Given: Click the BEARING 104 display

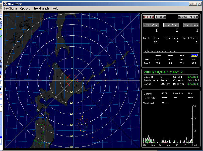Looking at the screenshot, I should [x=188, y=17].
